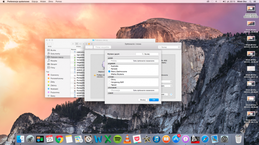Open the Calendar icon showing 25
259x145 pixels.
49,139
